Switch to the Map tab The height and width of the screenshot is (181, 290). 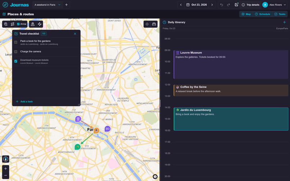click(x=246, y=14)
